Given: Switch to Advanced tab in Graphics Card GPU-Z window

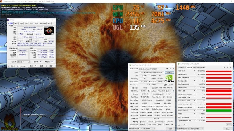Looking at the screenshot, I should coord(147,69).
